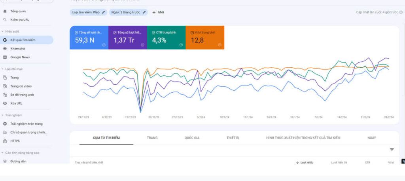Sort by CTR column header
The height and width of the screenshot is (181, 405).
tap(367, 162)
